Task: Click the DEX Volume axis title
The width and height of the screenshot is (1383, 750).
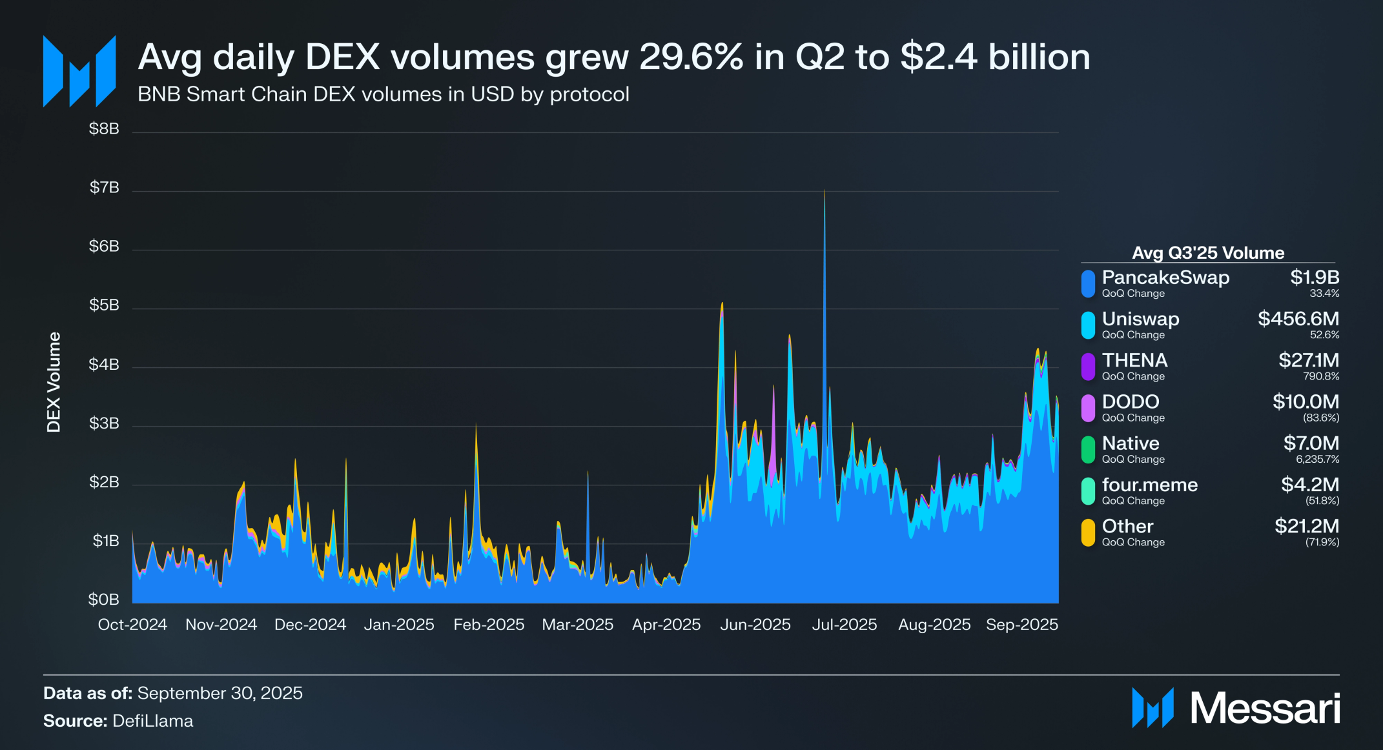Action: 54,382
